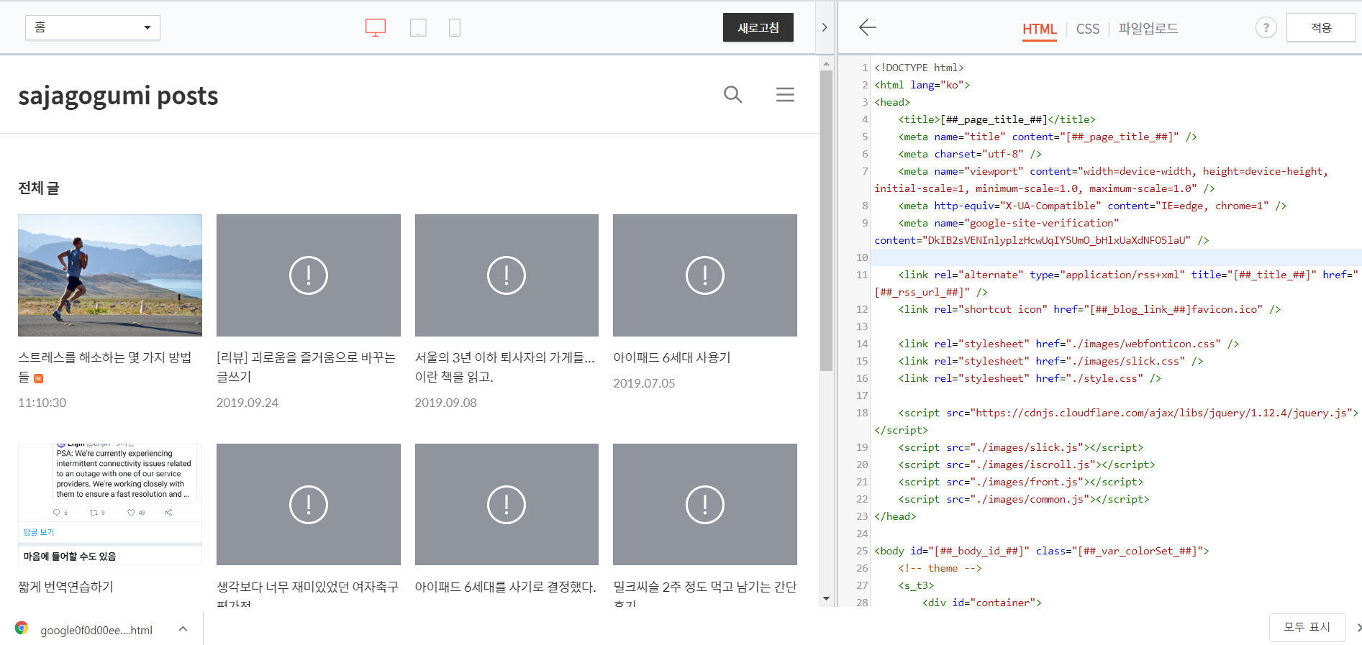Click the 2019.09.08 post date
Viewport: 1362px width, 645px height.
tap(446, 403)
